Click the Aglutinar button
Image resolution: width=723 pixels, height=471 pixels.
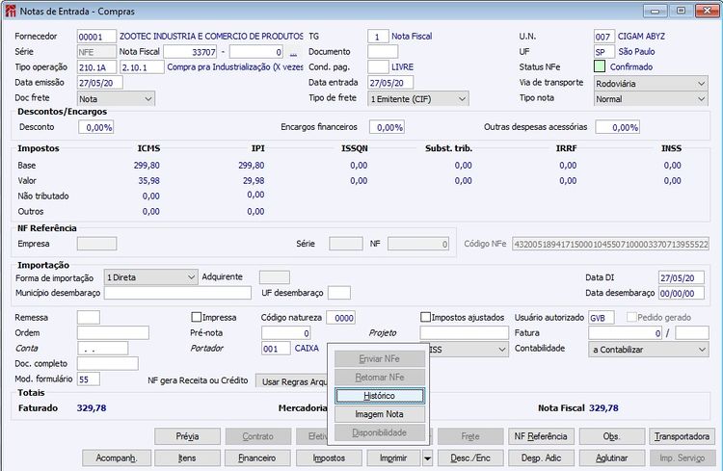[612, 458]
